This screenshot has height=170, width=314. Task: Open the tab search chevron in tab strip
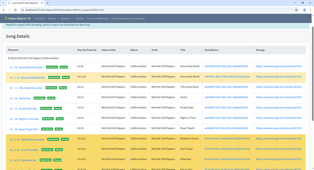tap(3, 3)
